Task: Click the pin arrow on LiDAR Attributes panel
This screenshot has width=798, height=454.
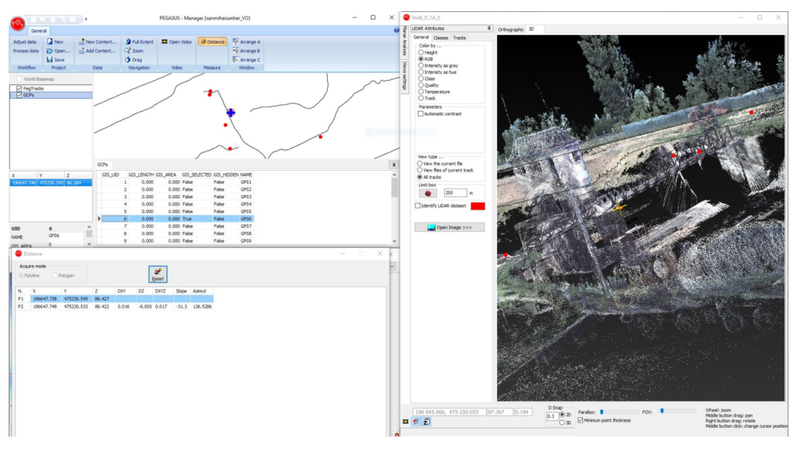Action: point(489,28)
